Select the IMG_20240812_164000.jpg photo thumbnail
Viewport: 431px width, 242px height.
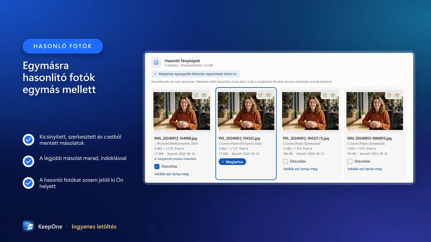(x=182, y=111)
